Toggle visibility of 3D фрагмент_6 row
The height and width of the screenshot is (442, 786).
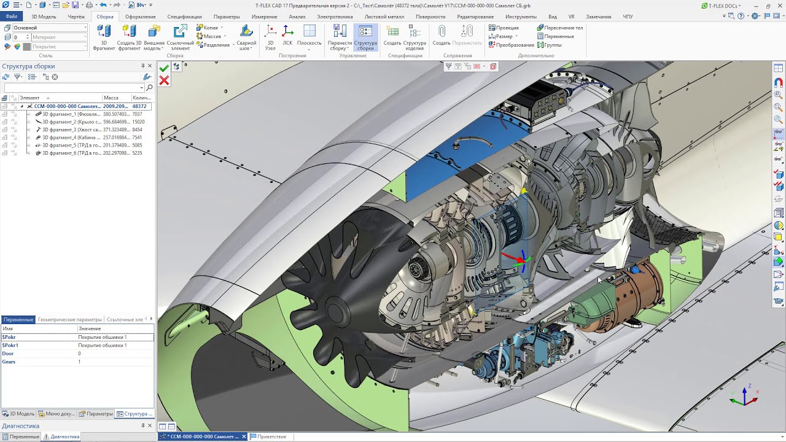click(x=5, y=153)
